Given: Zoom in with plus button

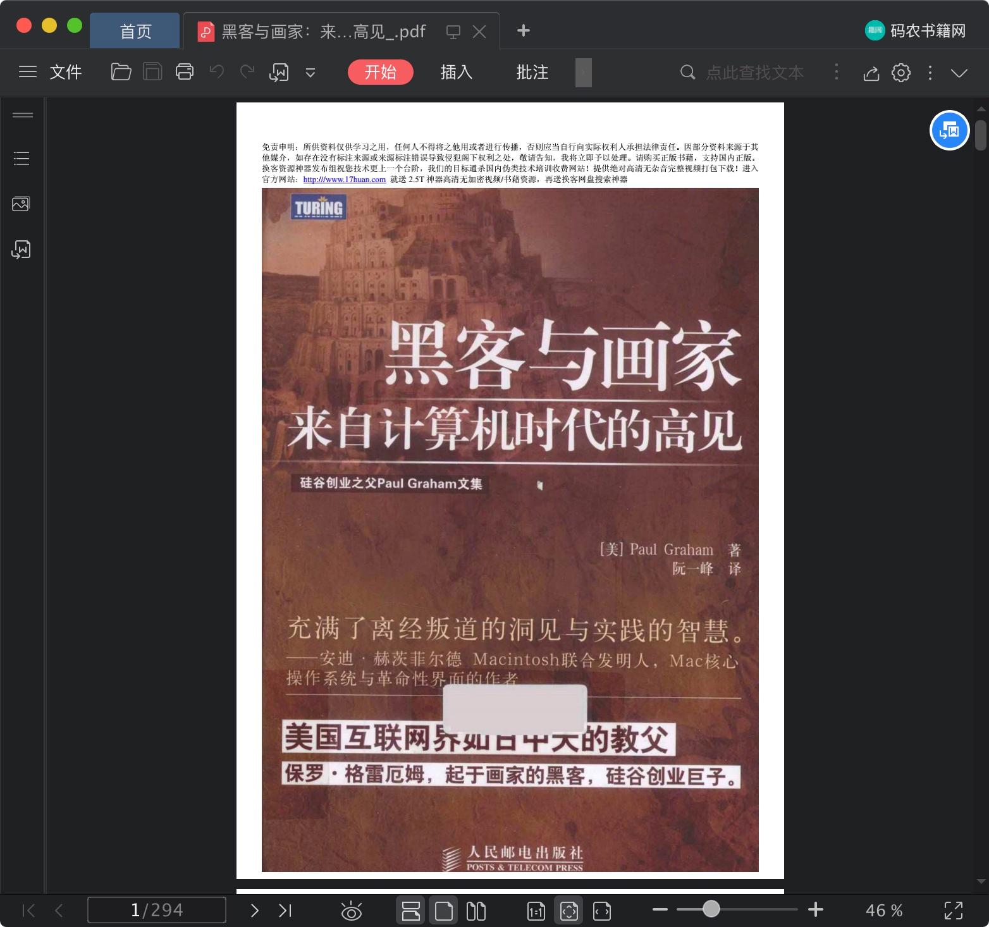Looking at the screenshot, I should (816, 909).
